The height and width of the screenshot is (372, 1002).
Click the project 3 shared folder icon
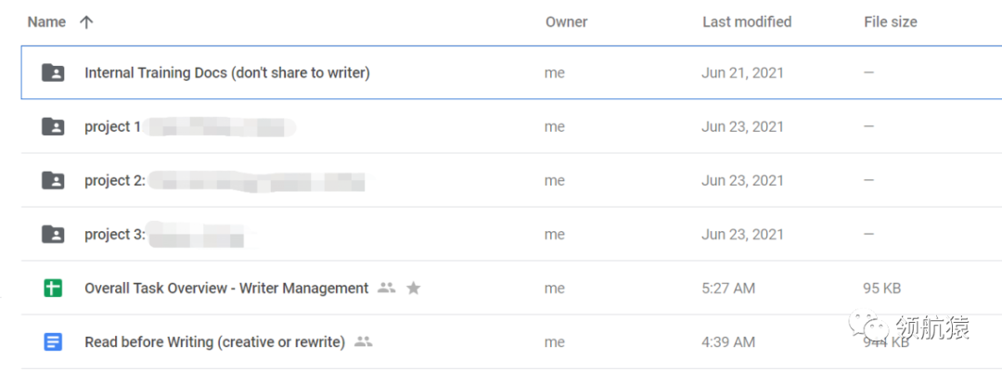click(53, 235)
